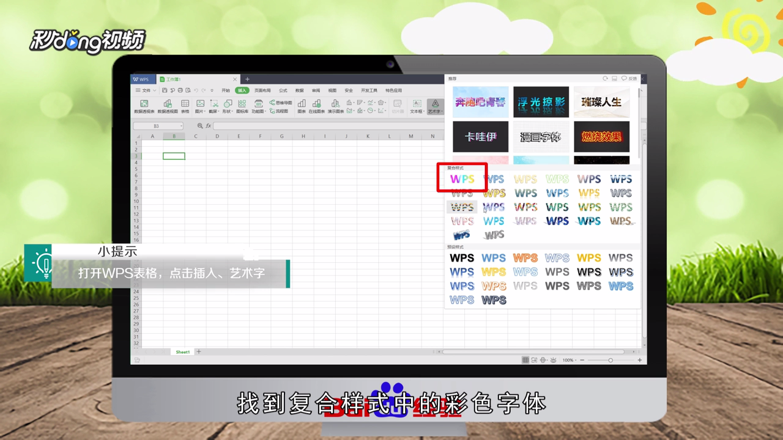
Task: Click the redo arrow icon
Action: (x=204, y=90)
